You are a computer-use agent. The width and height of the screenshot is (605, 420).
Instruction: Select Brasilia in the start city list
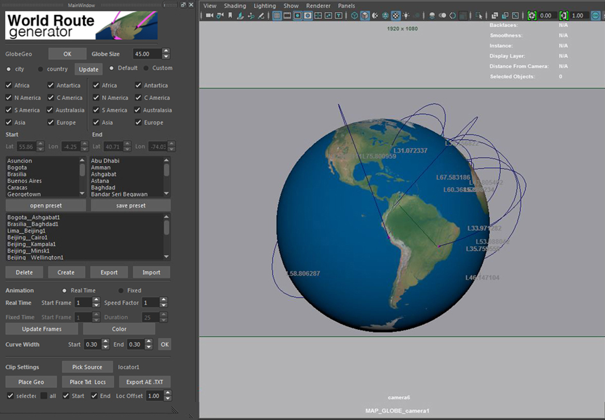tap(17, 174)
